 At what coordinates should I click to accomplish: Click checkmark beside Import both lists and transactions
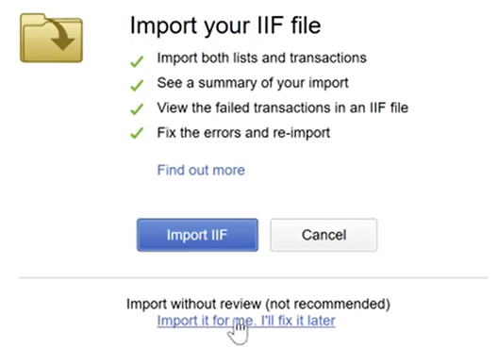click(x=137, y=61)
